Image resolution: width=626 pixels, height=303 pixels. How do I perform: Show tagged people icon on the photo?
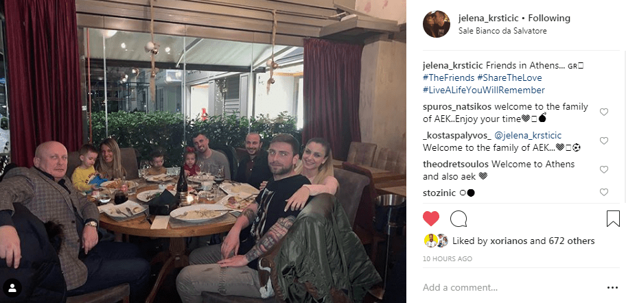point(12,288)
